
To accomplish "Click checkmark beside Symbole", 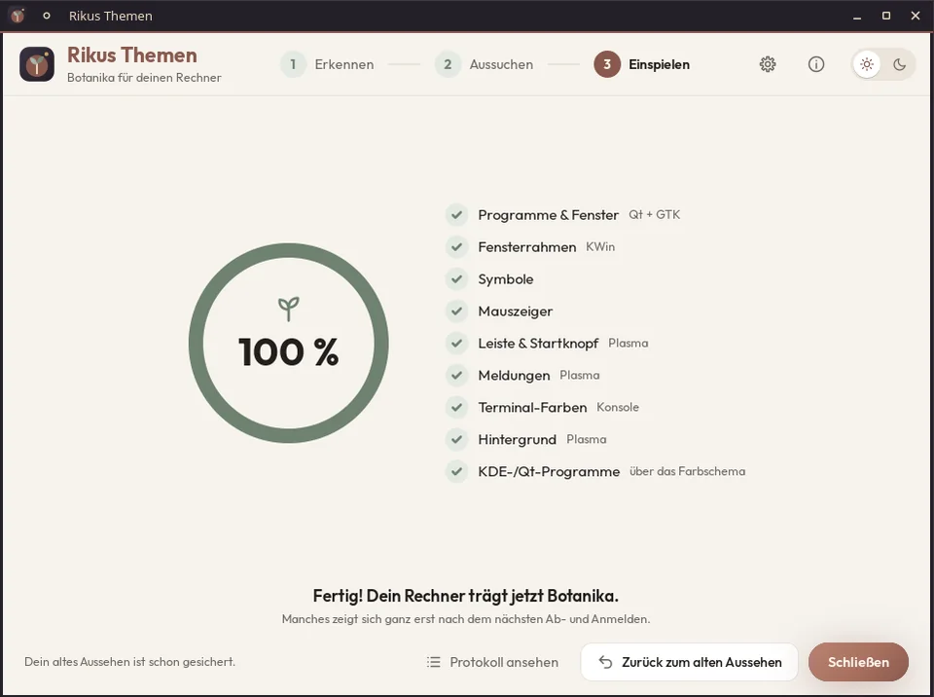I will point(457,279).
